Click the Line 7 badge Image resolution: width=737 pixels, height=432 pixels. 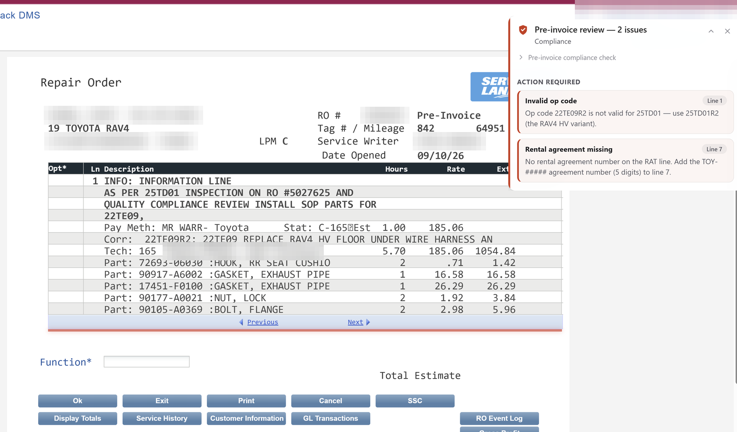click(x=714, y=149)
